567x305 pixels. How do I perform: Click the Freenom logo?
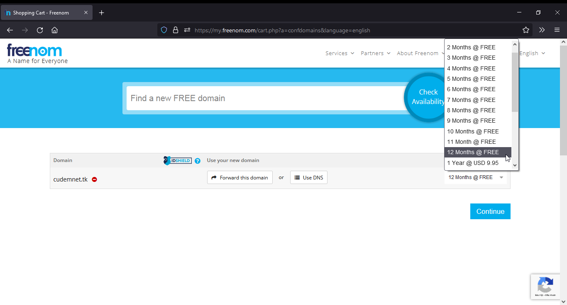pyautogui.click(x=34, y=51)
